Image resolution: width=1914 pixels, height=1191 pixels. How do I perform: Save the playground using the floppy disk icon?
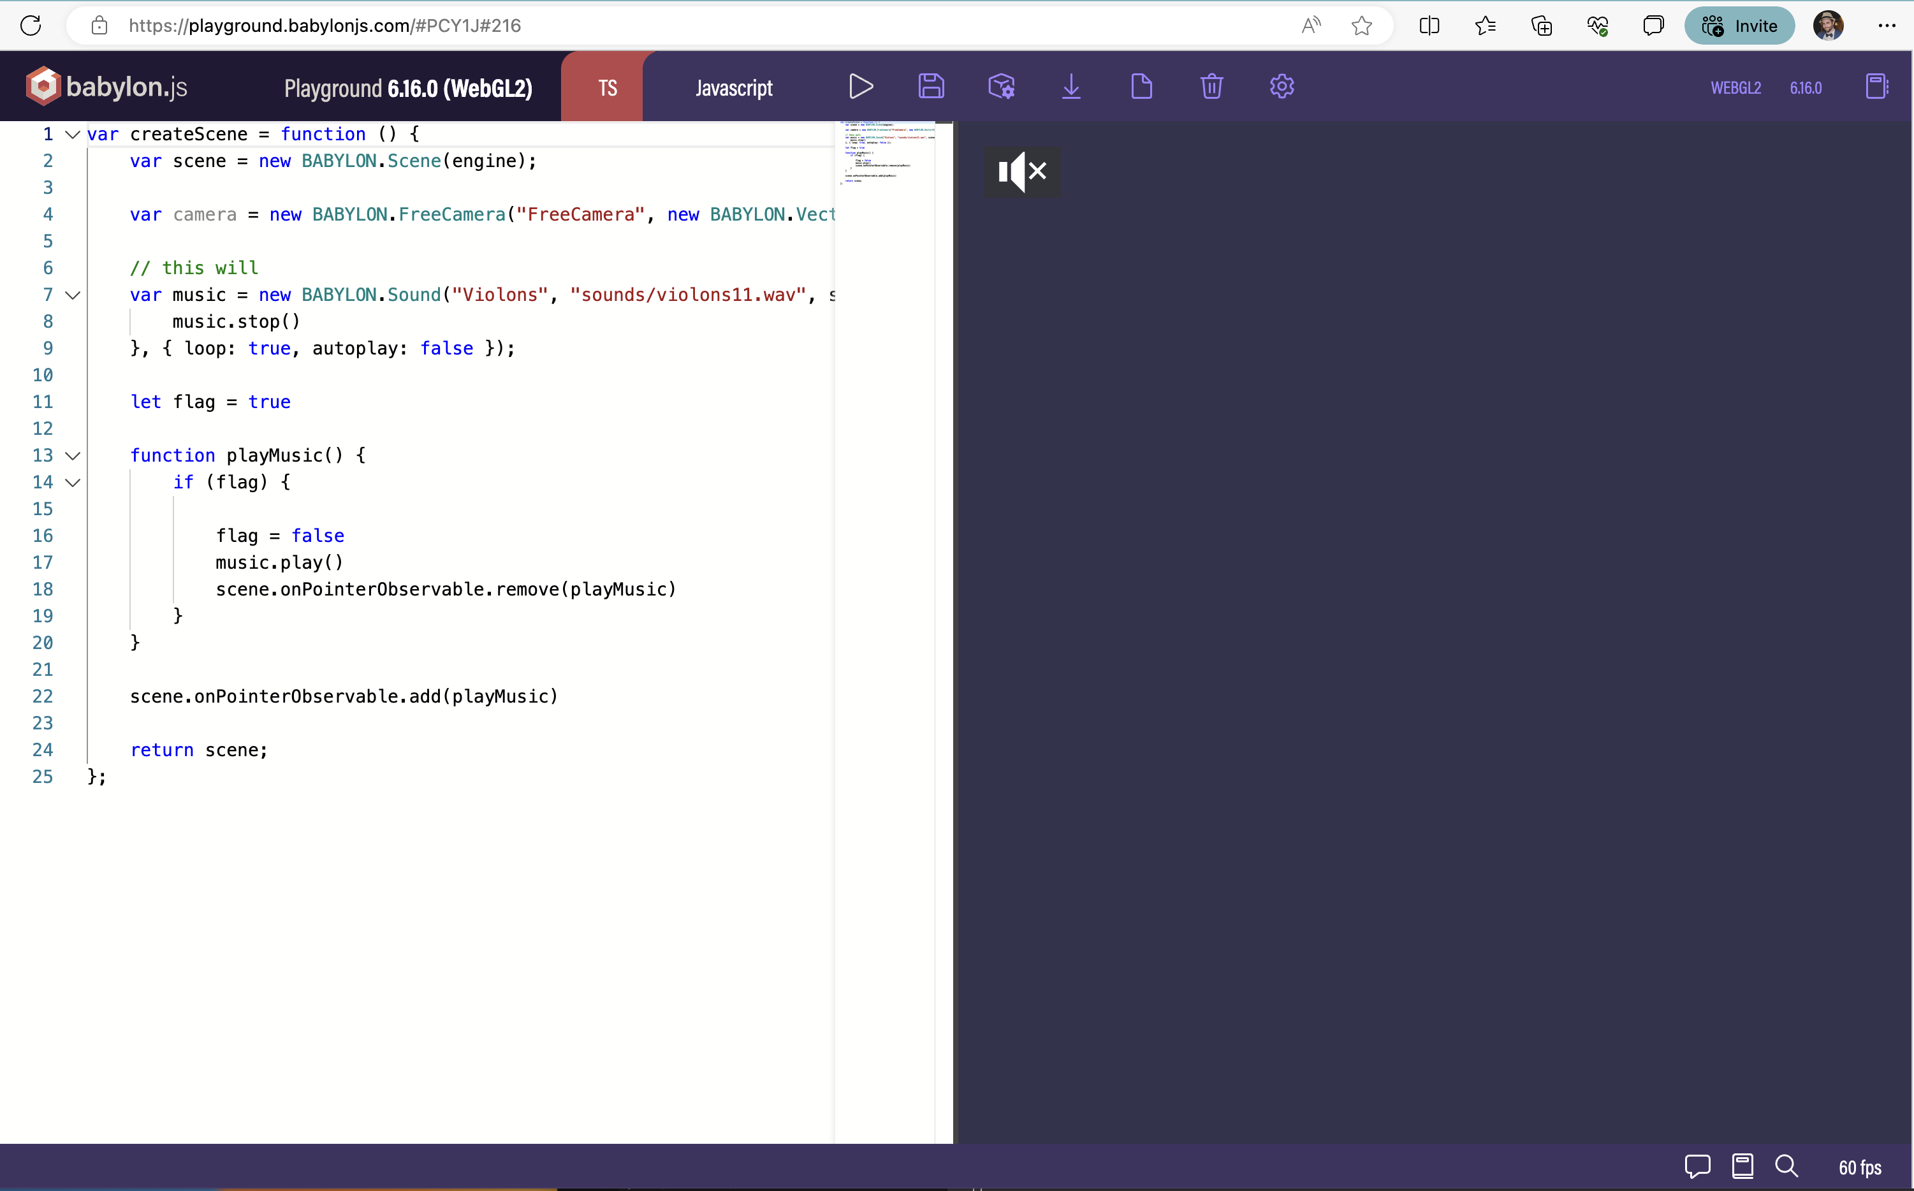click(931, 87)
